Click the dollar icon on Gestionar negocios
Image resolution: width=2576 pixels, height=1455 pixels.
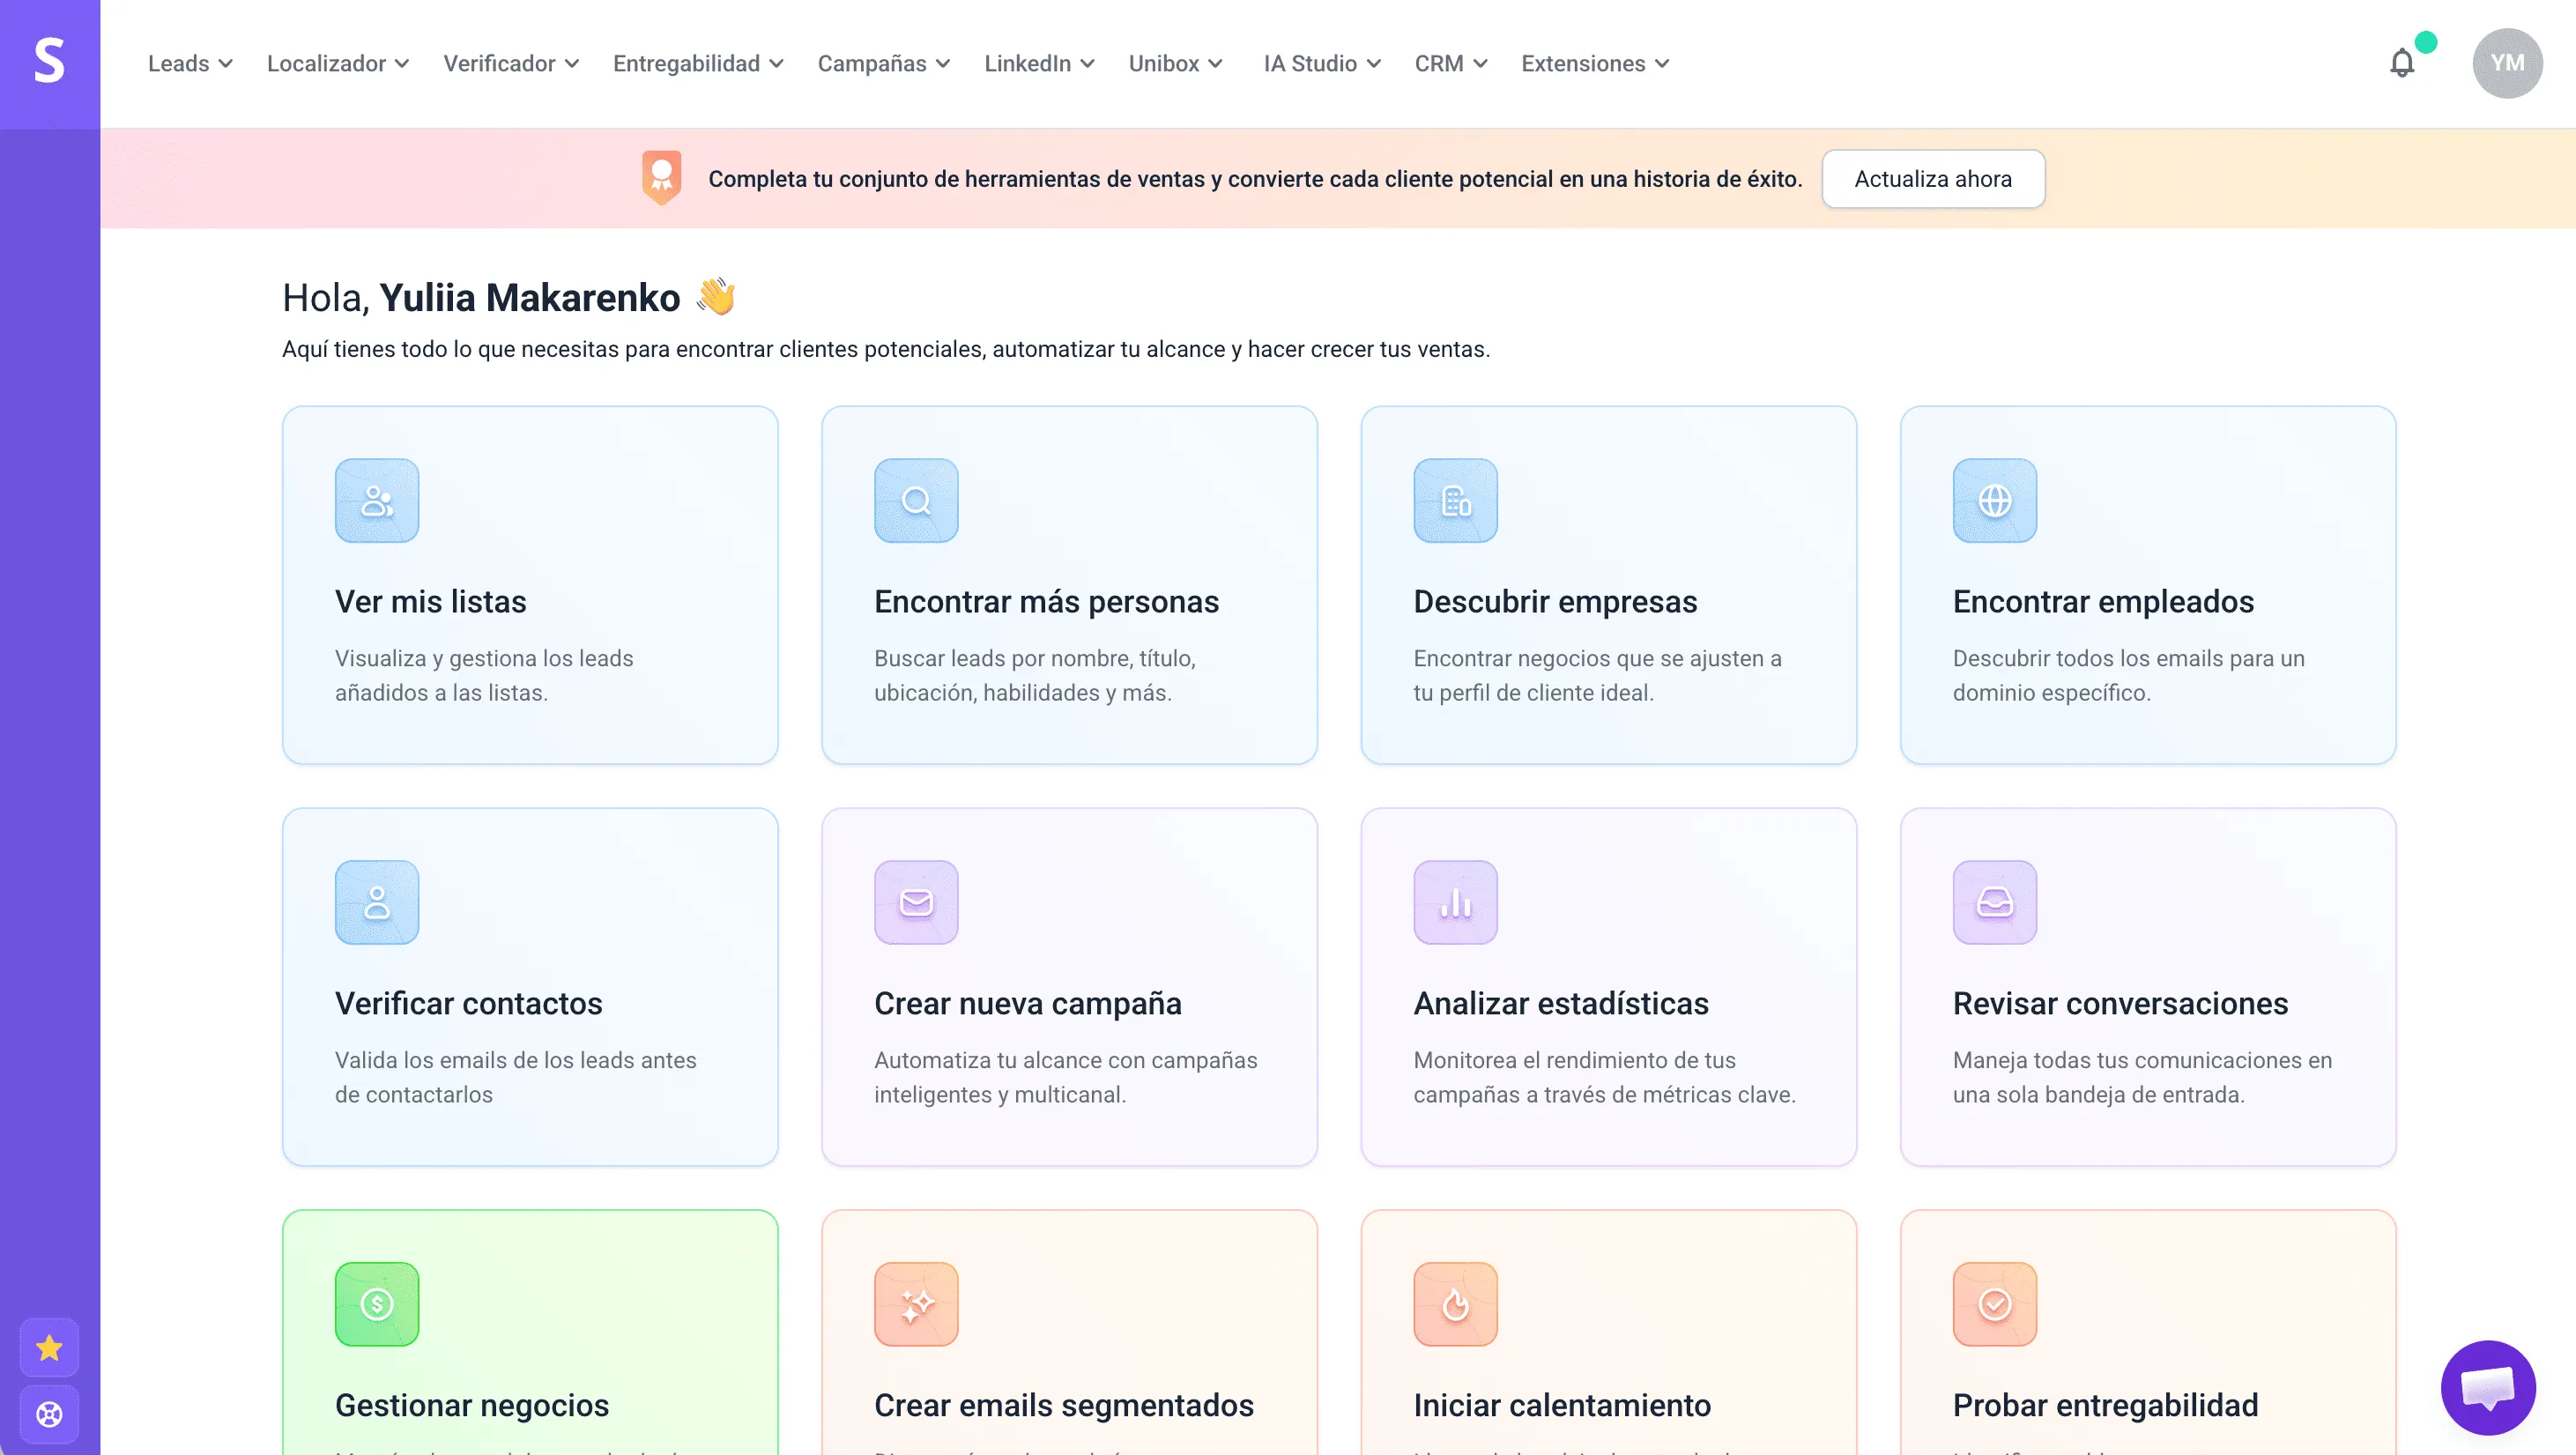[x=376, y=1304]
